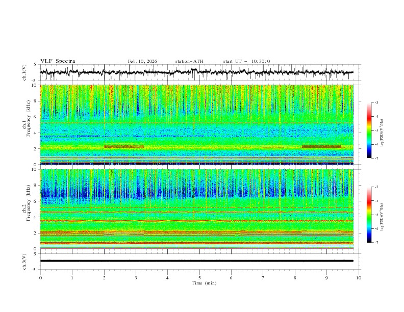404x312 pixels.
Task: Click inside the ch.2 spectrogram panel
Action: (x=196, y=209)
